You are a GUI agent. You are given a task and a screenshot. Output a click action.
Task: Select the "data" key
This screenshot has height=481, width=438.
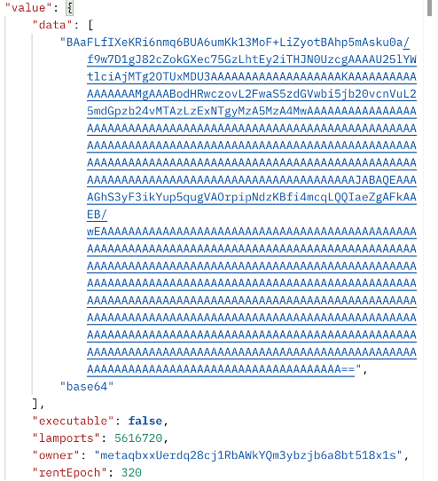coord(52,25)
